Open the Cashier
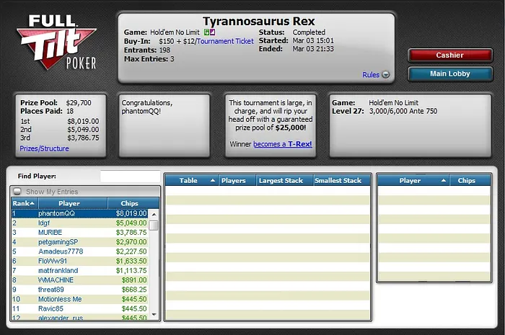This screenshot has height=335, width=505. coord(449,55)
